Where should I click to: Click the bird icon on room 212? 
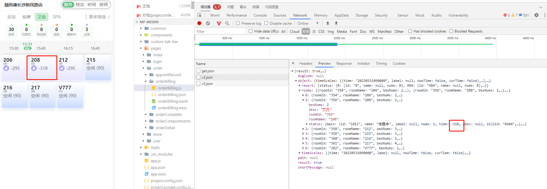tap(62, 68)
